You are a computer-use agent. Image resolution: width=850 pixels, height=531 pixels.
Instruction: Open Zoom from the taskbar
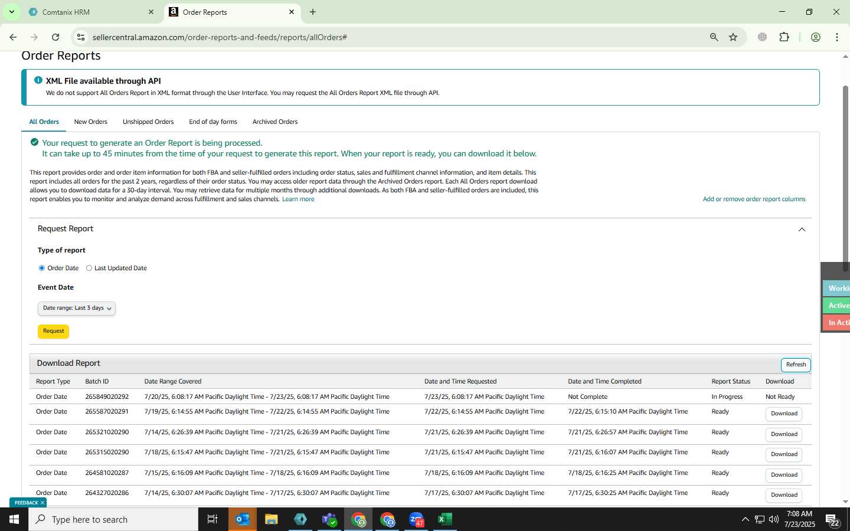(x=416, y=519)
